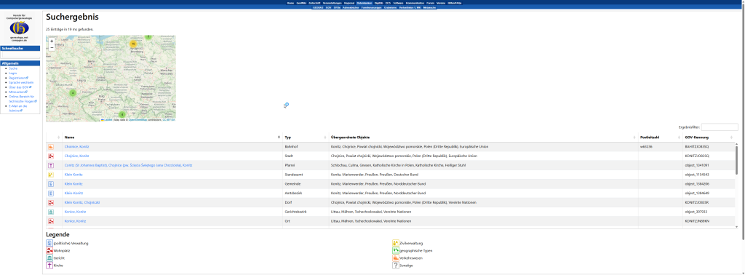Click the Bahnhof row's orange transport icon
The image size is (745, 275).
tap(51, 147)
